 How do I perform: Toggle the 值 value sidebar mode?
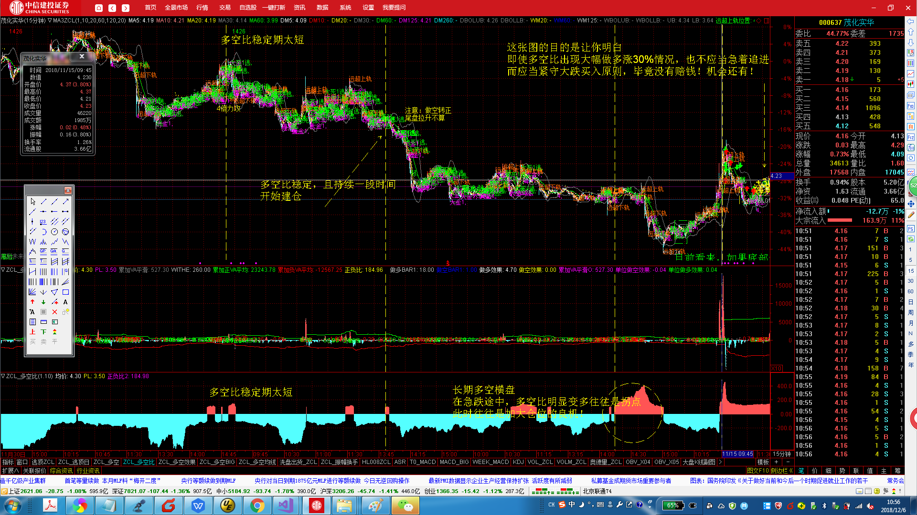point(870,471)
